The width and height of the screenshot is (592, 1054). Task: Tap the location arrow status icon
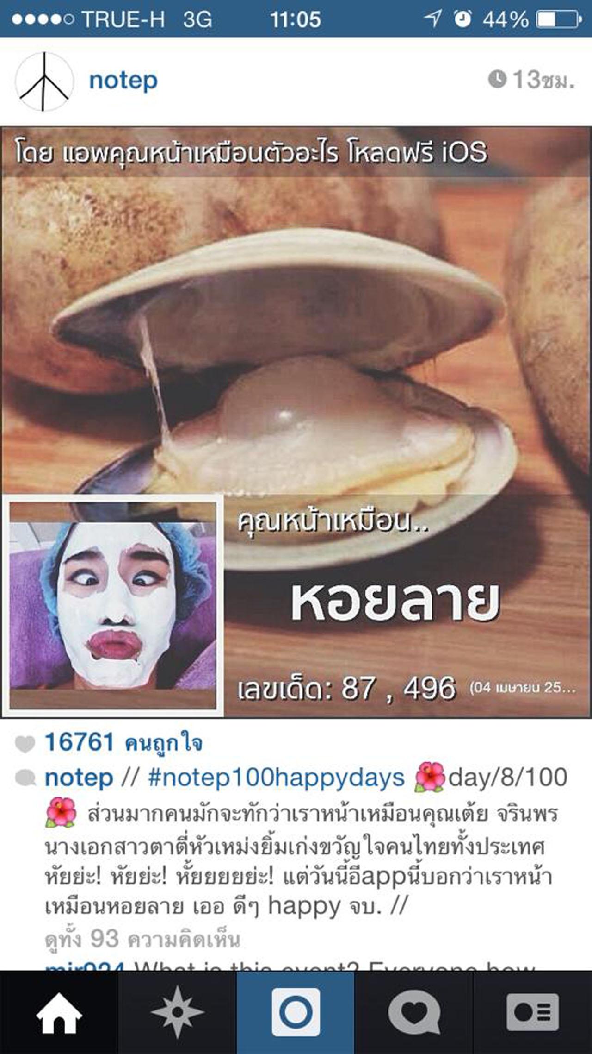point(433,19)
